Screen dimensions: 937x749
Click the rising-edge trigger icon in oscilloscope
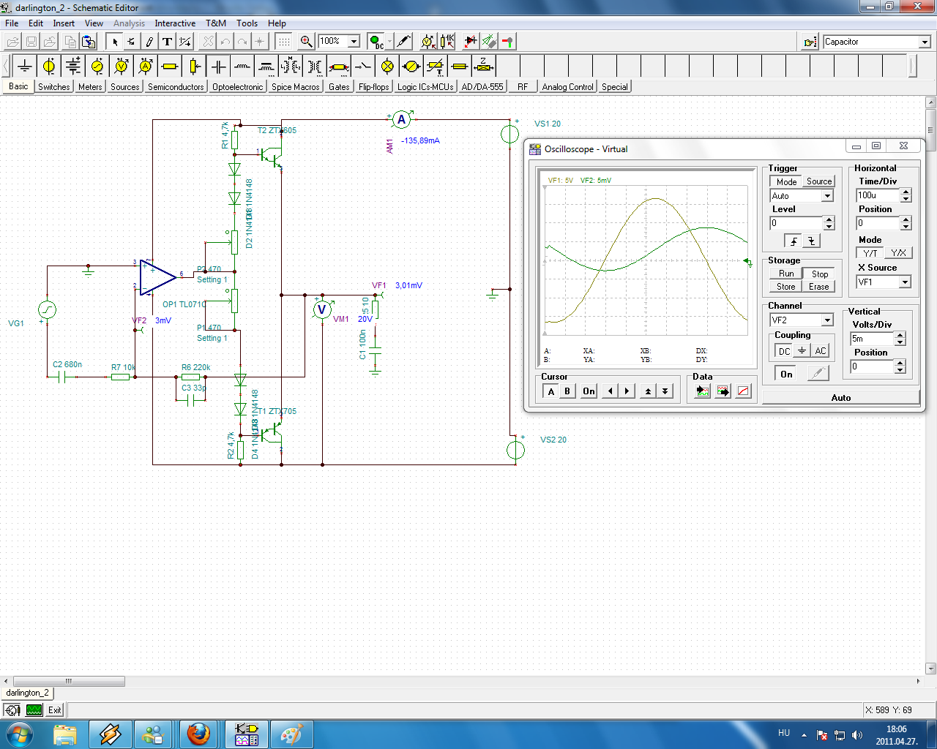click(x=794, y=241)
